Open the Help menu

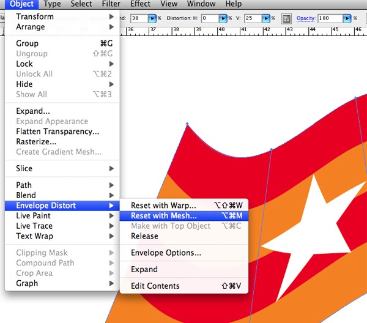[x=234, y=4]
